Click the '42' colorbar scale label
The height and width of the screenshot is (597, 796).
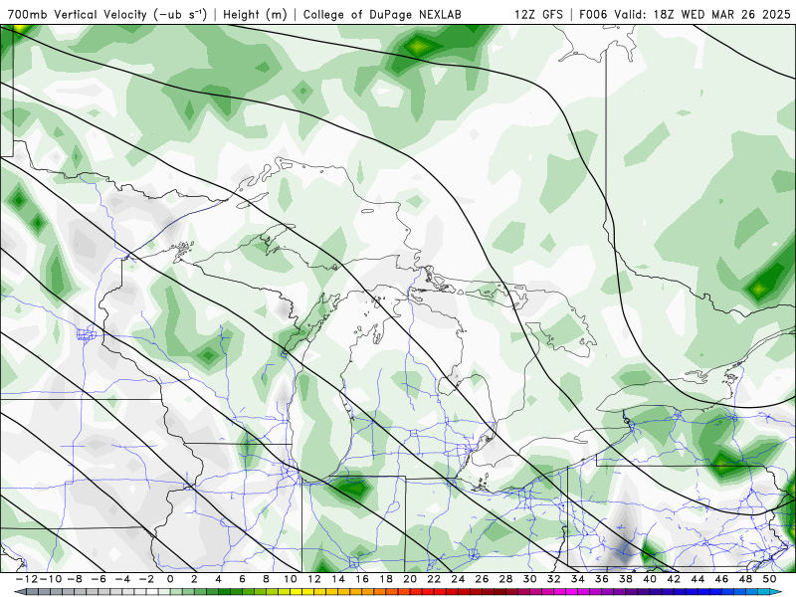(674, 579)
